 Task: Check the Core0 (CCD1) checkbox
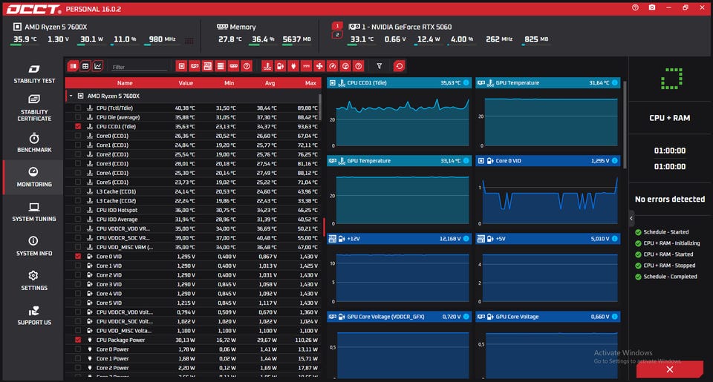point(78,136)
